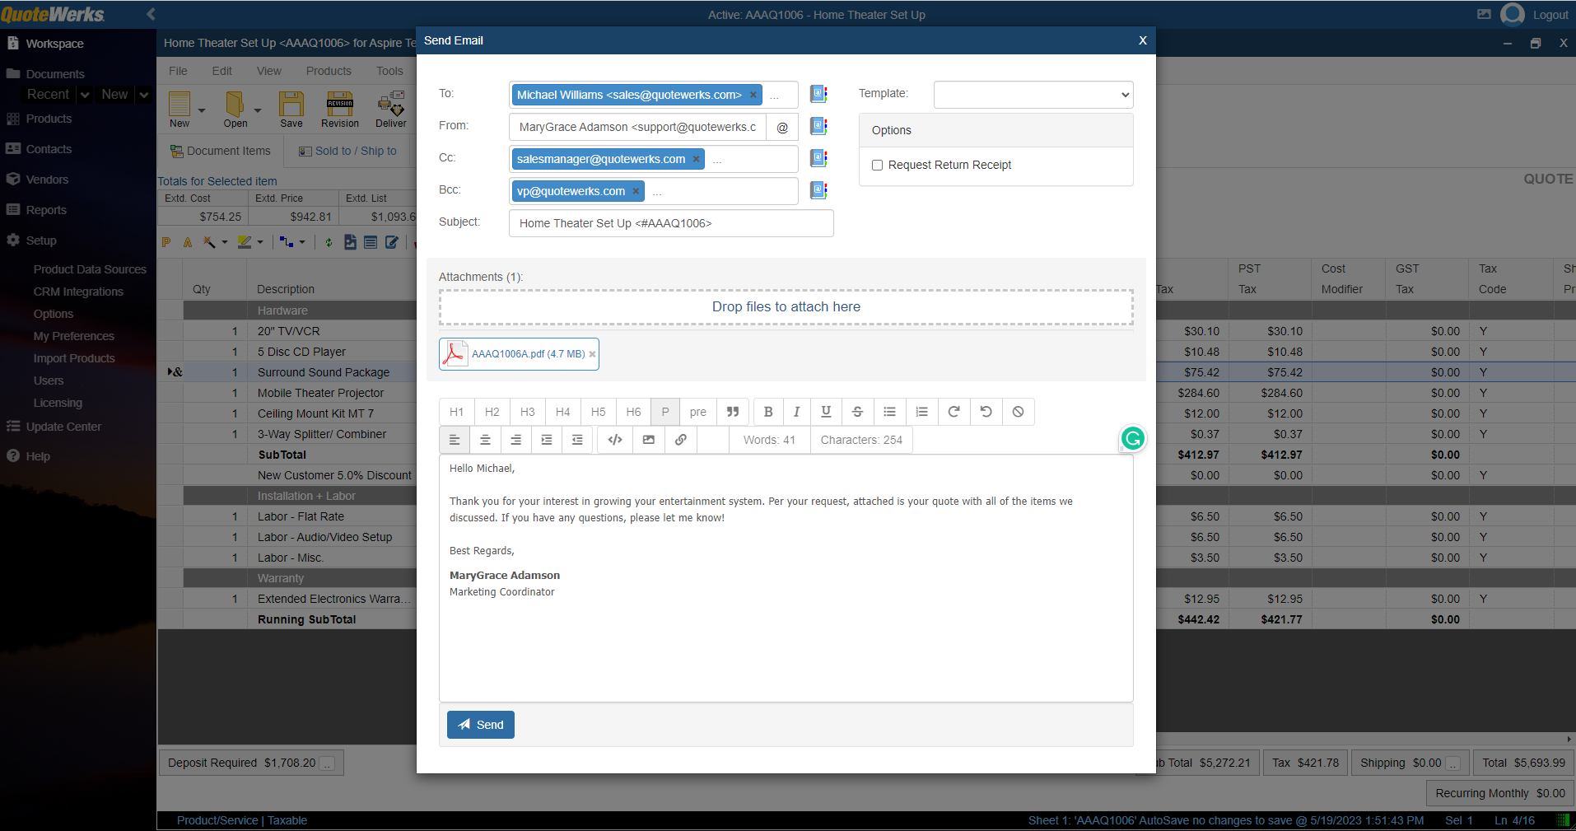Apply blockquote formatting in email editor
This screenshot has height=831, width=1576.
pos(733,412)
